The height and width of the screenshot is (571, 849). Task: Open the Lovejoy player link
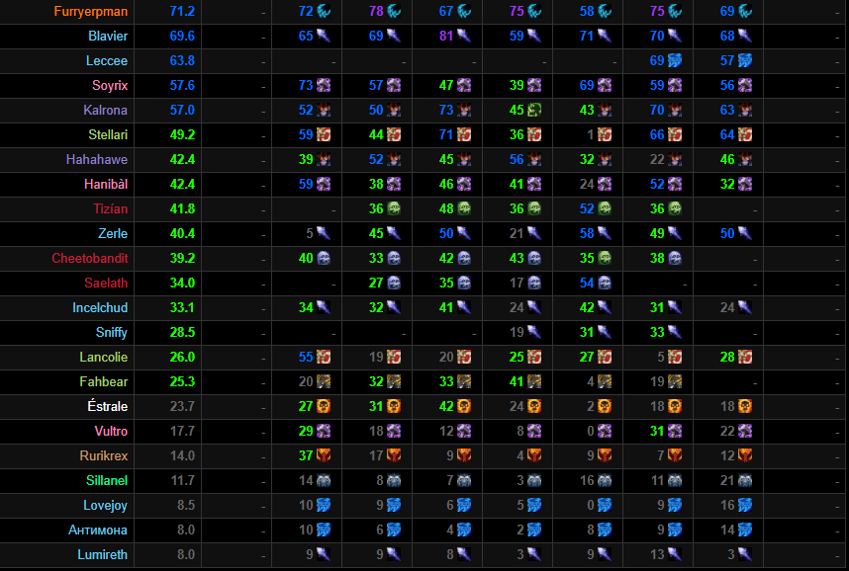(x=106, y=506)
